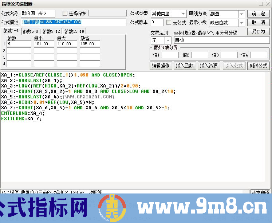Image resolution: width=272 pixels, height=223 pixels.
Task: Focus the 公式版本 input field
Action: (157, 22)
